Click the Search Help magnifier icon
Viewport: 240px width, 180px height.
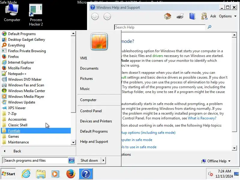pyautogui.click(x=209, y=27)
